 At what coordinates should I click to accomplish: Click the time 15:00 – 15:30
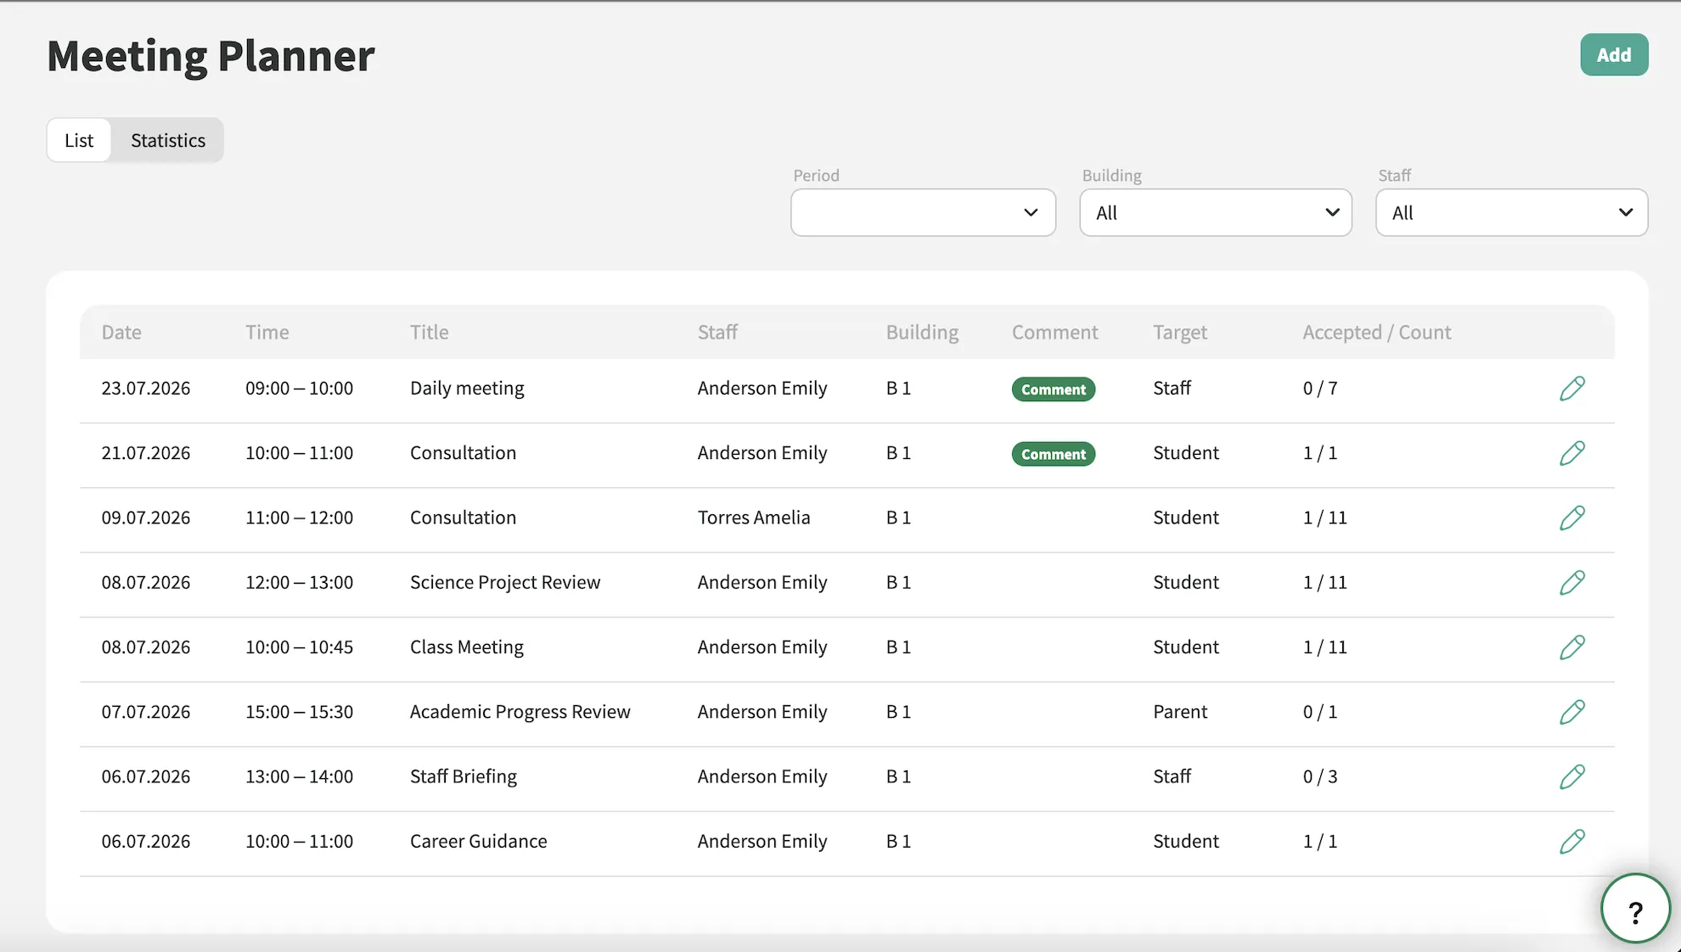pyautogui.click(x=300, y=711)
